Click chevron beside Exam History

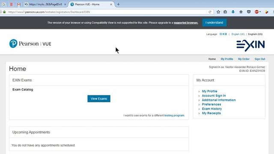[x=199, y=109]
